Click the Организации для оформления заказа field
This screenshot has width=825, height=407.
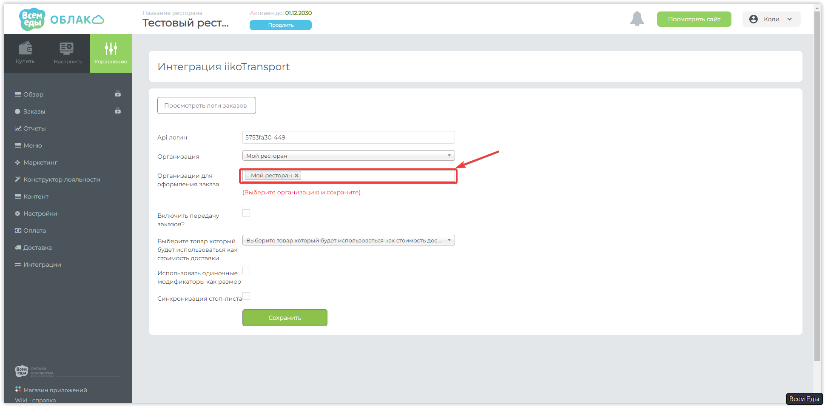(x=349, y=176)
